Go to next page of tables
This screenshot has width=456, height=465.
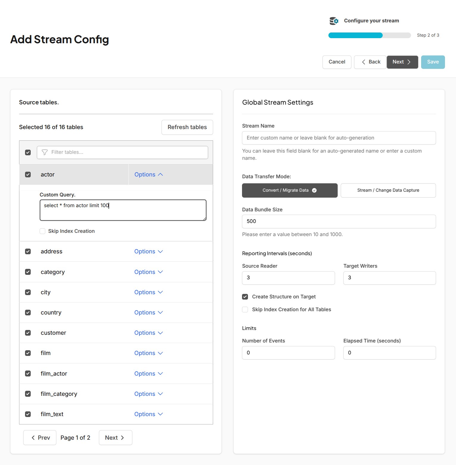(115, 437)
